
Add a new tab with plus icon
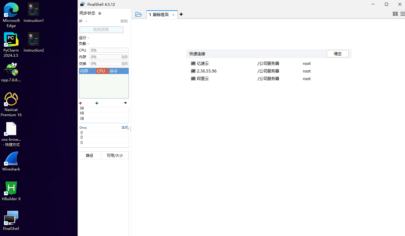point(181,14)
